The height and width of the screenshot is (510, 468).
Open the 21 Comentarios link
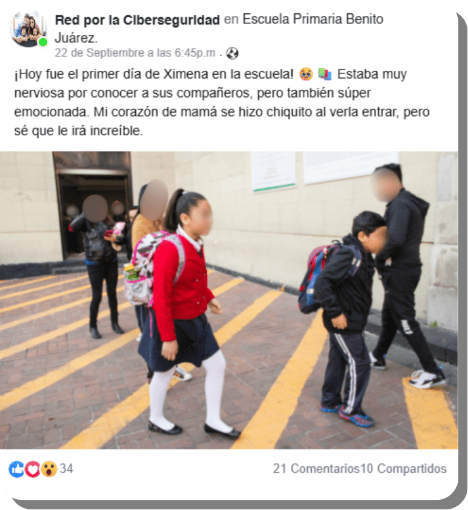[316, 469]
